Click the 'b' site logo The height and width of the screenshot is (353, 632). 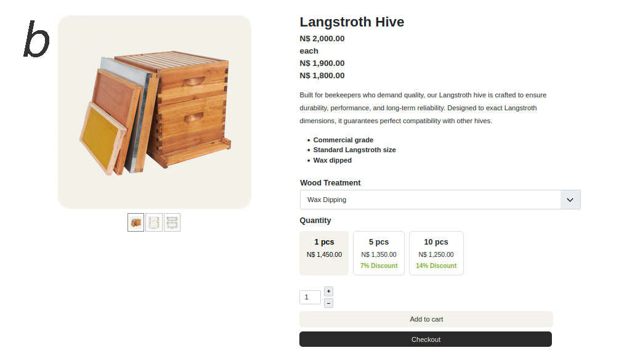(x=36, y=40)
